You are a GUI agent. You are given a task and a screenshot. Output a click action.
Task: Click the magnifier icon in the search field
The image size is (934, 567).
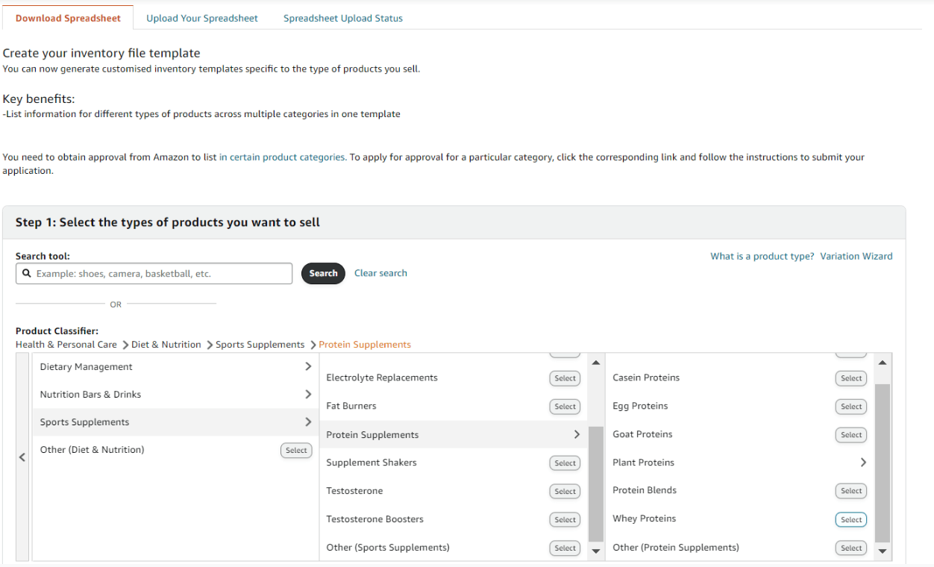(27, 274)
